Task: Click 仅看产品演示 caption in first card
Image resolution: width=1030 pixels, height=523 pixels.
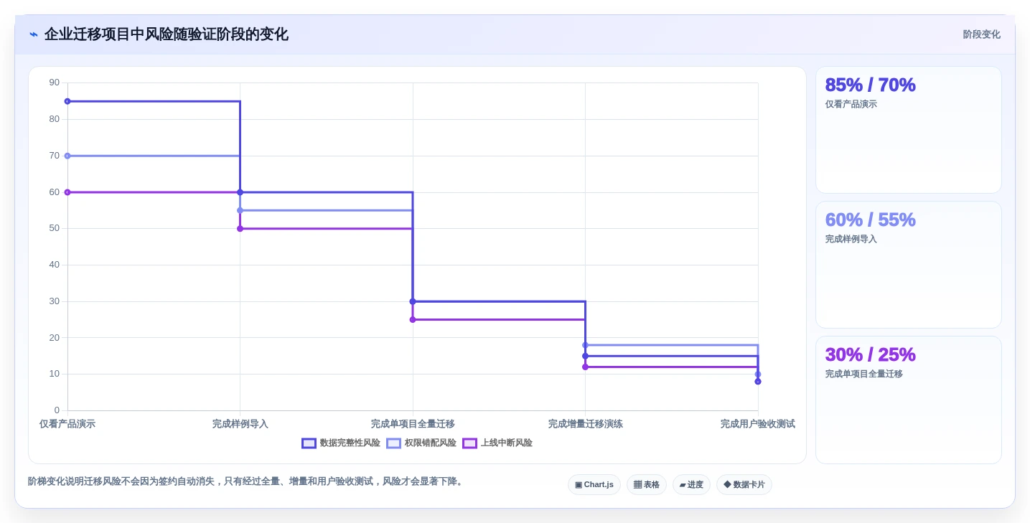Action: (x=851, y=104)
